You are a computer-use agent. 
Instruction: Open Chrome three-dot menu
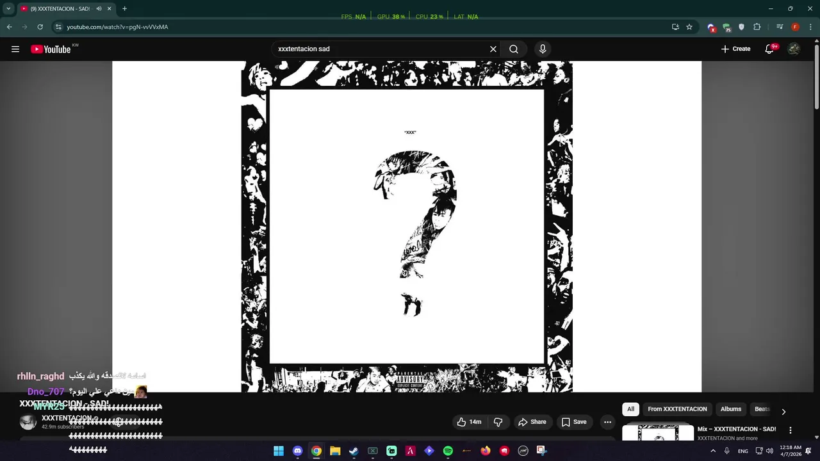810,27
